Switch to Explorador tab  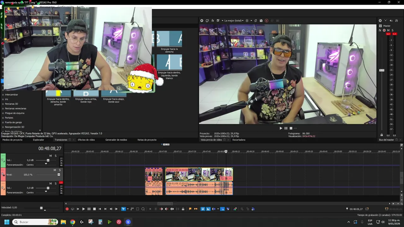coord(39,140)
